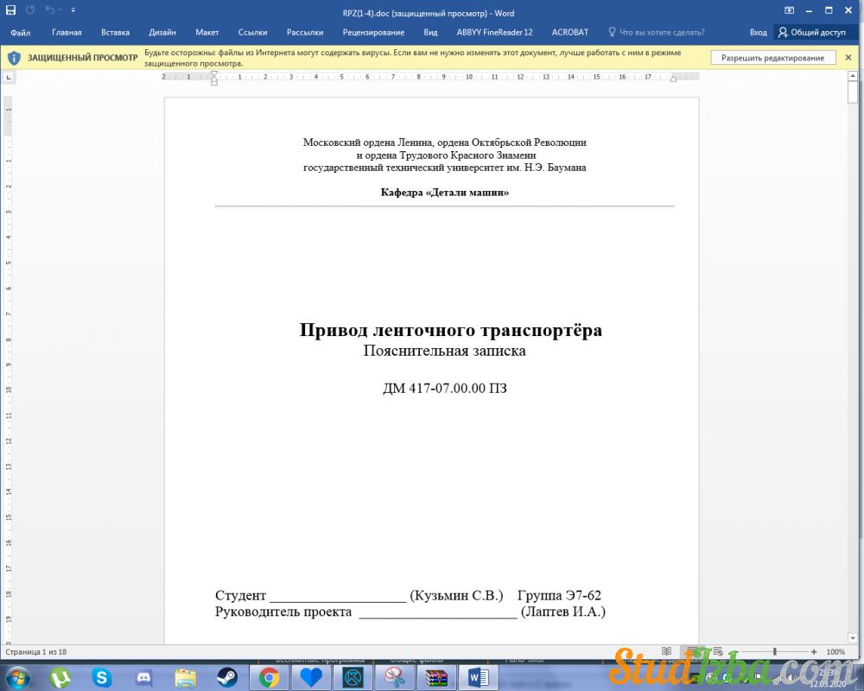Click the Save icon in the title bar
Image resolution: width=864 pixels, height=691 pixels.
pyautogui.click(x=11, y=10)
